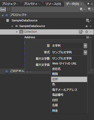Choose 住所 format option
Image resolution: width=94 pixels, height=120 pixels.
(x=69, y=79)
